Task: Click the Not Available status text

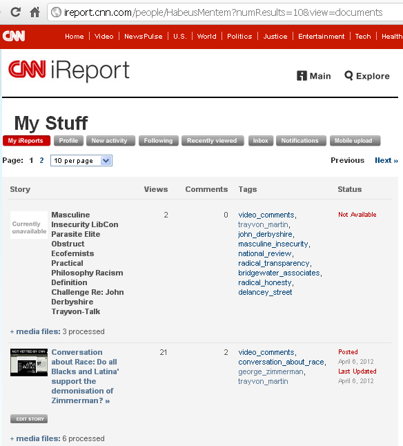Action: point(357,215)
